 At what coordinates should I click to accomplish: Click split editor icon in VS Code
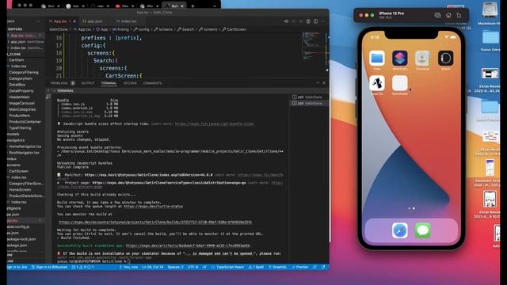coord(315,21)
